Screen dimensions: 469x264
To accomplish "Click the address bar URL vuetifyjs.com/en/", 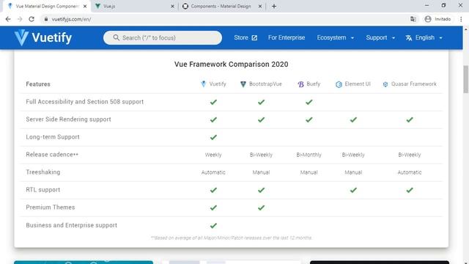I will (71, 19).
